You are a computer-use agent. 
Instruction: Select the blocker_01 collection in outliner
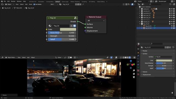click(x=146, y=22)
